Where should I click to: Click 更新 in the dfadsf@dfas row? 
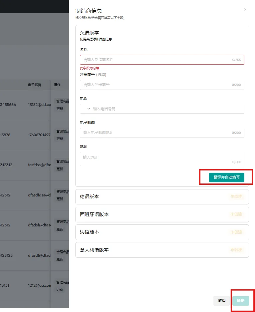[60, 229]
